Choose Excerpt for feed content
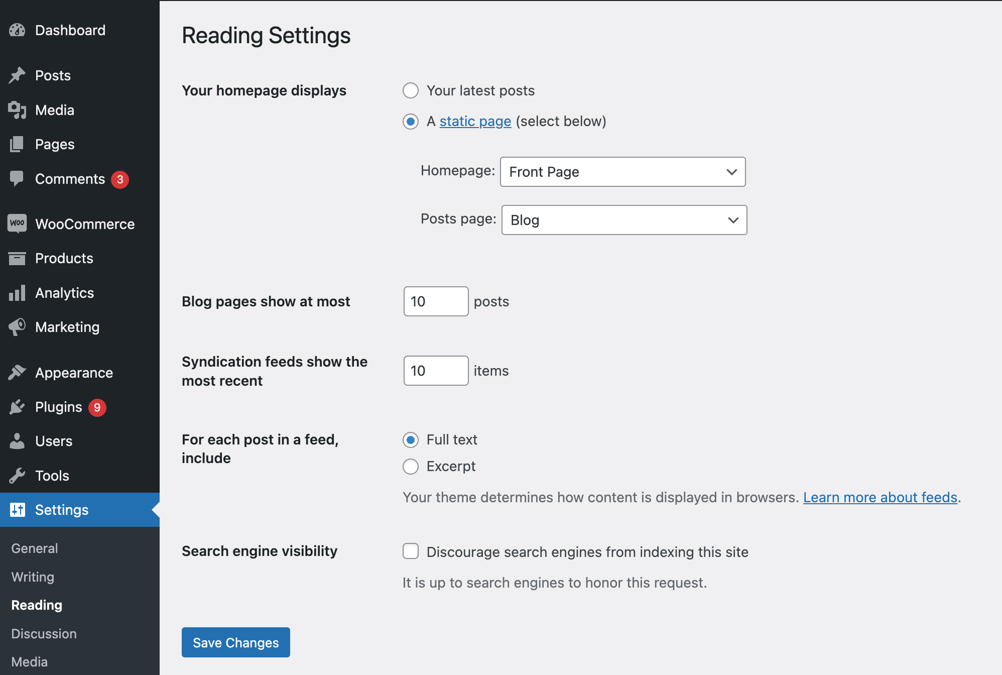1002x675 pixels. (411, 467)
